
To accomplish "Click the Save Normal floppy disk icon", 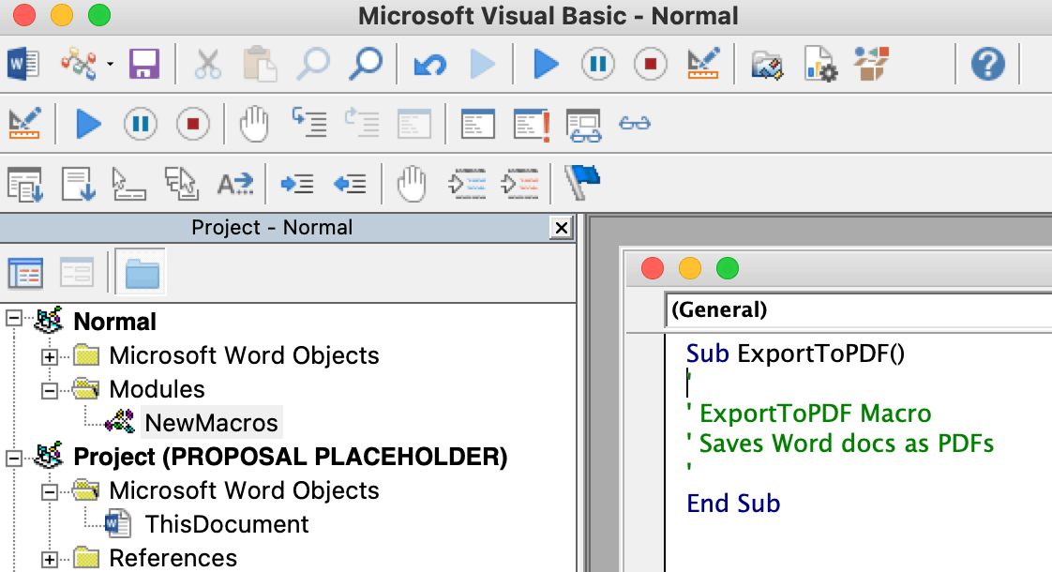I will 144,65.
